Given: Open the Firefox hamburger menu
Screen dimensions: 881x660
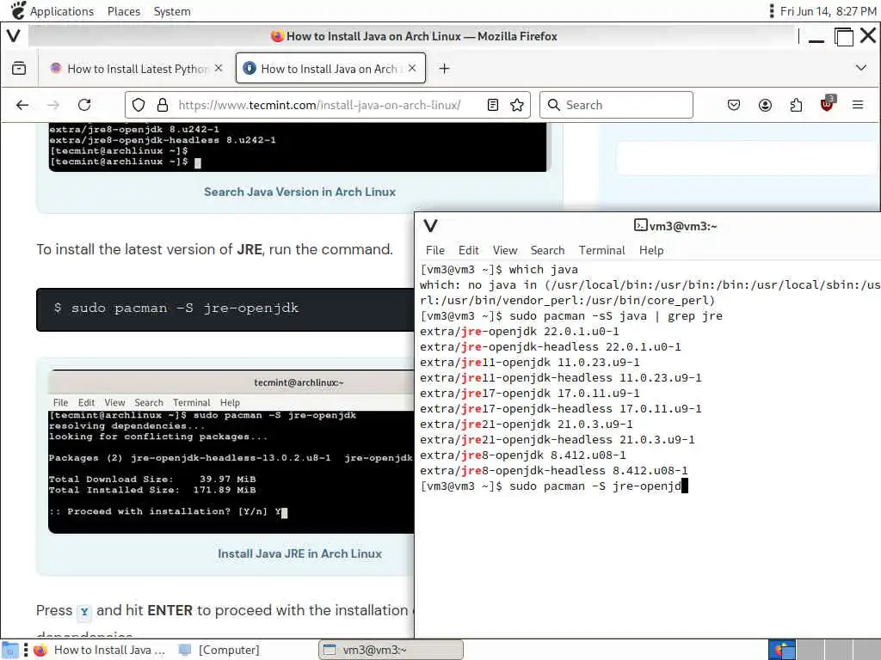Looking at the screenshot, I should pos(858,105).
